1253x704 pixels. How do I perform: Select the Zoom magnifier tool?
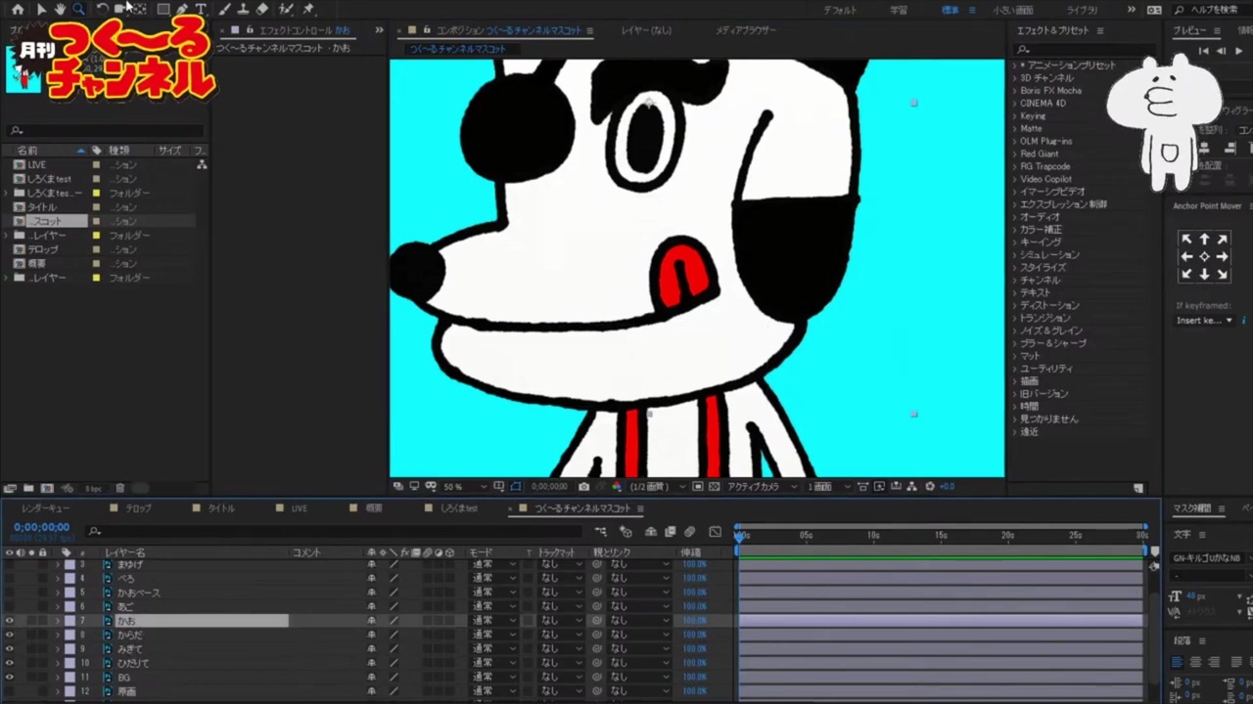[78, 9]
